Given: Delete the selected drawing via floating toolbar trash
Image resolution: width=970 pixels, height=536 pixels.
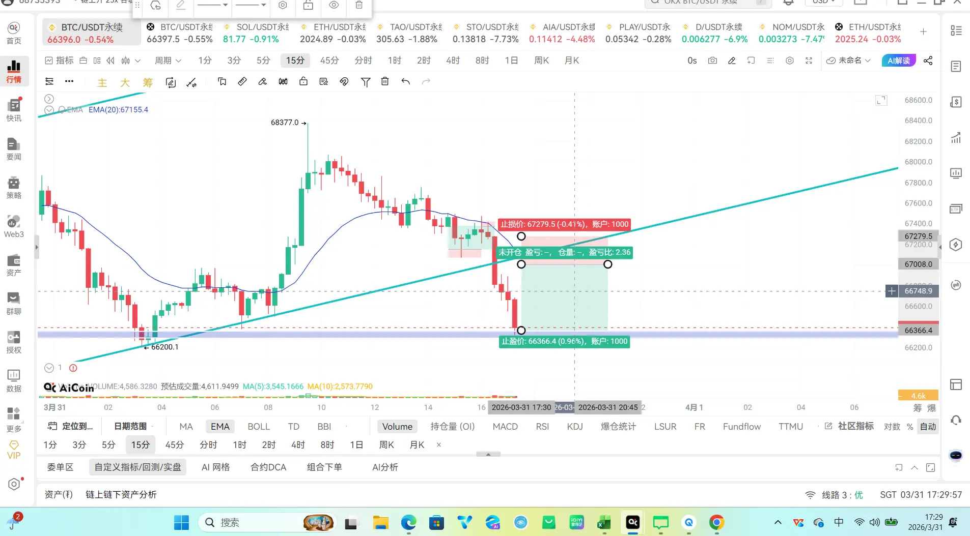Looking at the screenshot, I should point(359,5).
